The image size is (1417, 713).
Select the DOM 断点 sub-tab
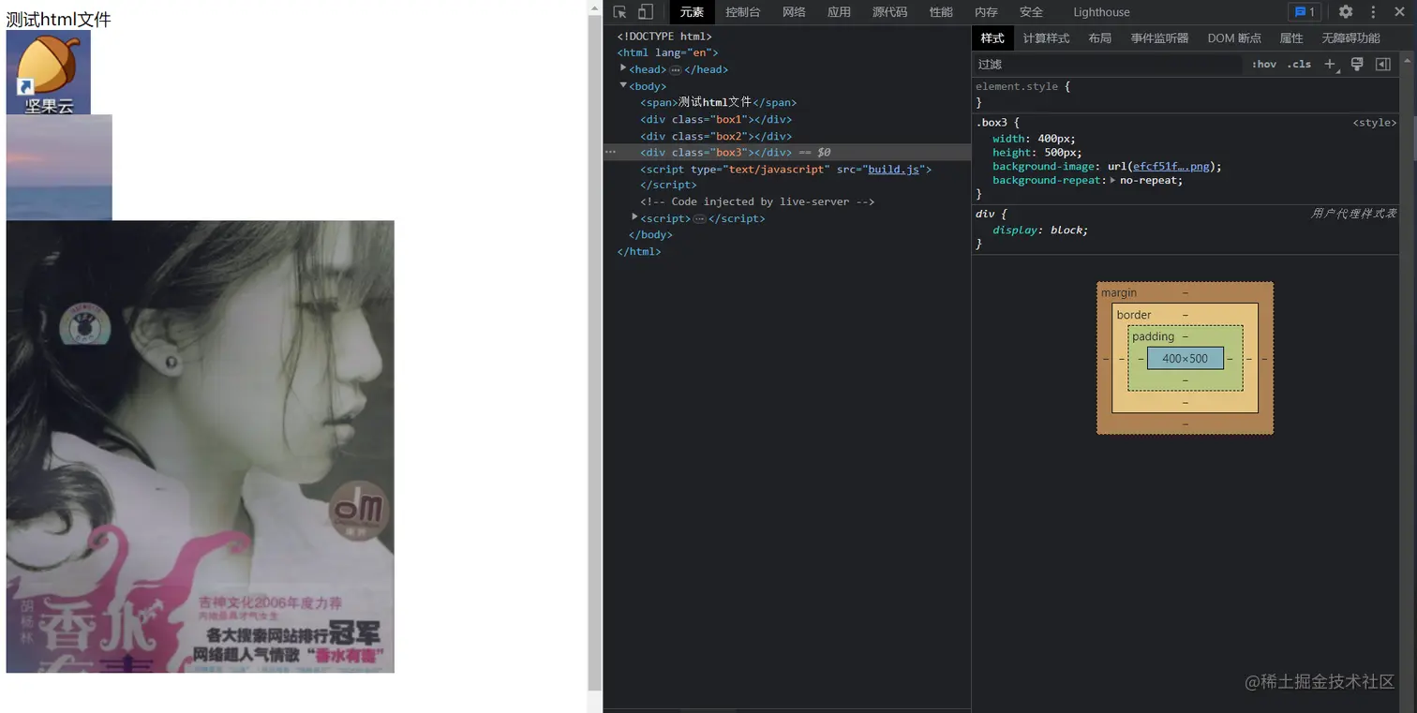click(1234, 38)
